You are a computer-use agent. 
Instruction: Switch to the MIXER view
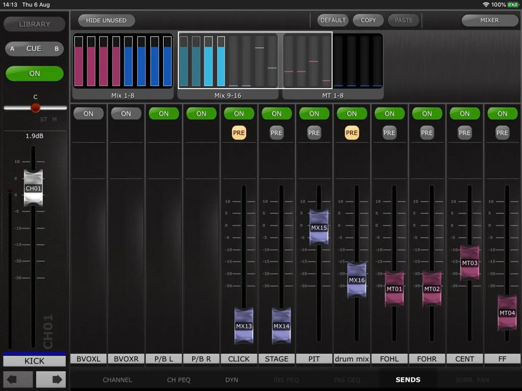coord(489,20)
